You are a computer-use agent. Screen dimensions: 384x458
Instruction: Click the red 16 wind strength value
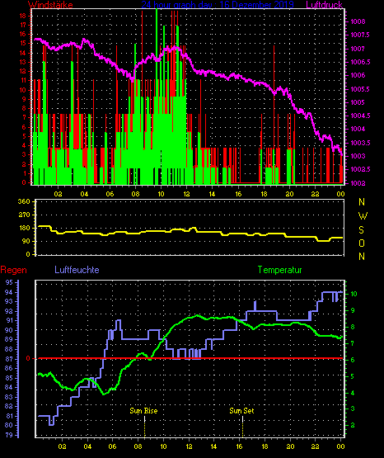point(23,34)
